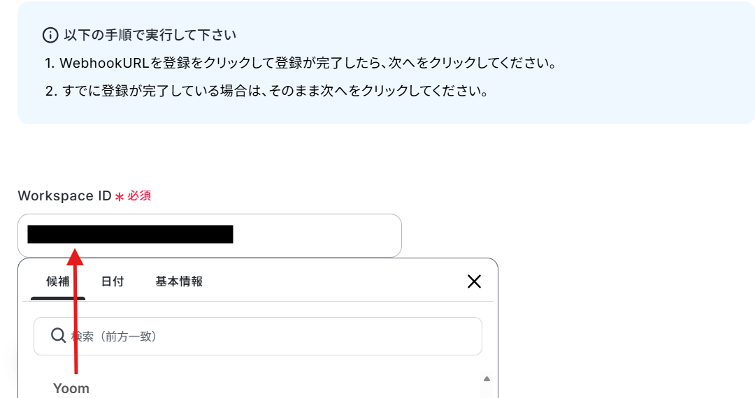Choose the Yoom candidate entry
Viewport: 755px width, 398px height.
(71, 388)
